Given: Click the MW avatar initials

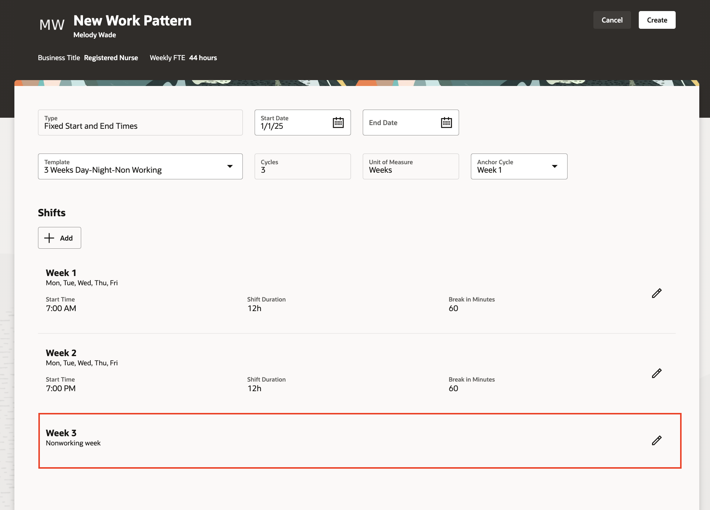Looking at the screenshot, I should coord(52,25).
